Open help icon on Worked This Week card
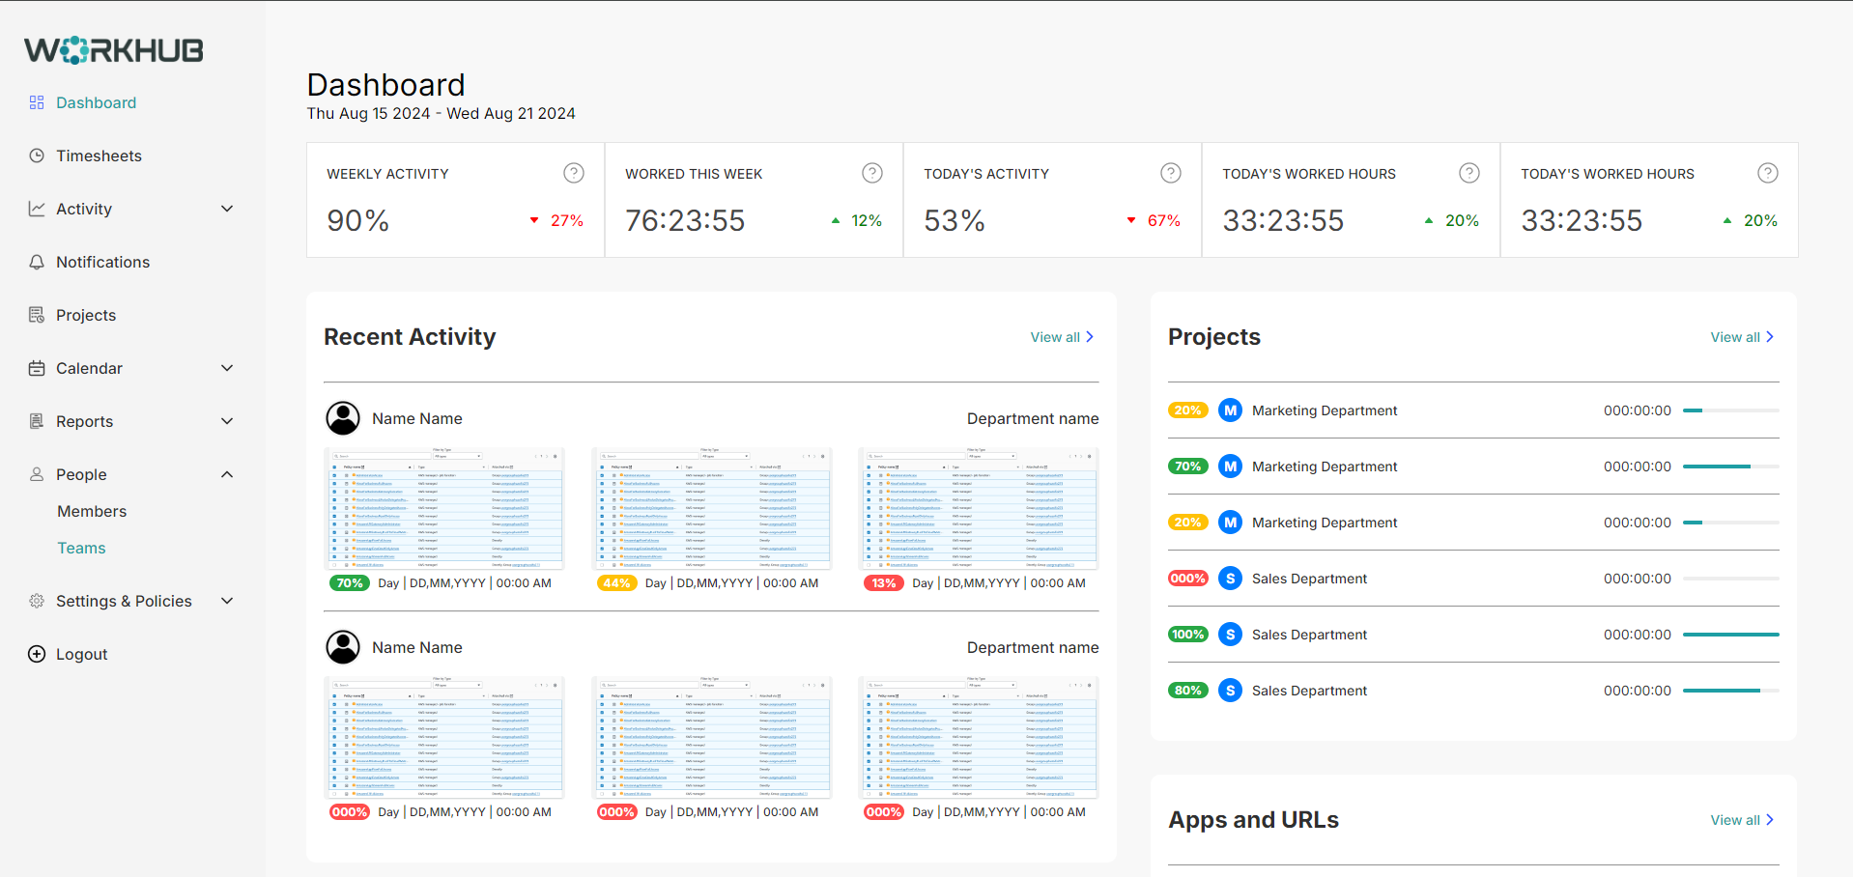The image size is (1853, 877). [x=872, y=173]
